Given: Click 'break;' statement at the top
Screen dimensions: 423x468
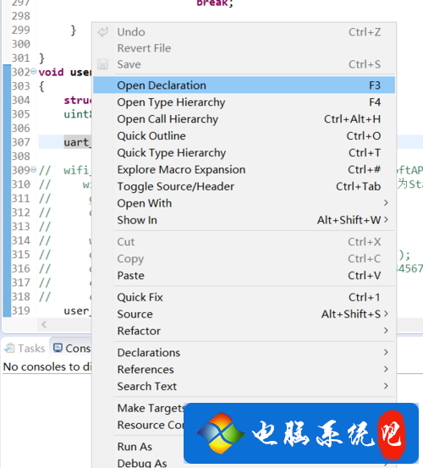Looking at the screenshot, I should coord(215,3).
